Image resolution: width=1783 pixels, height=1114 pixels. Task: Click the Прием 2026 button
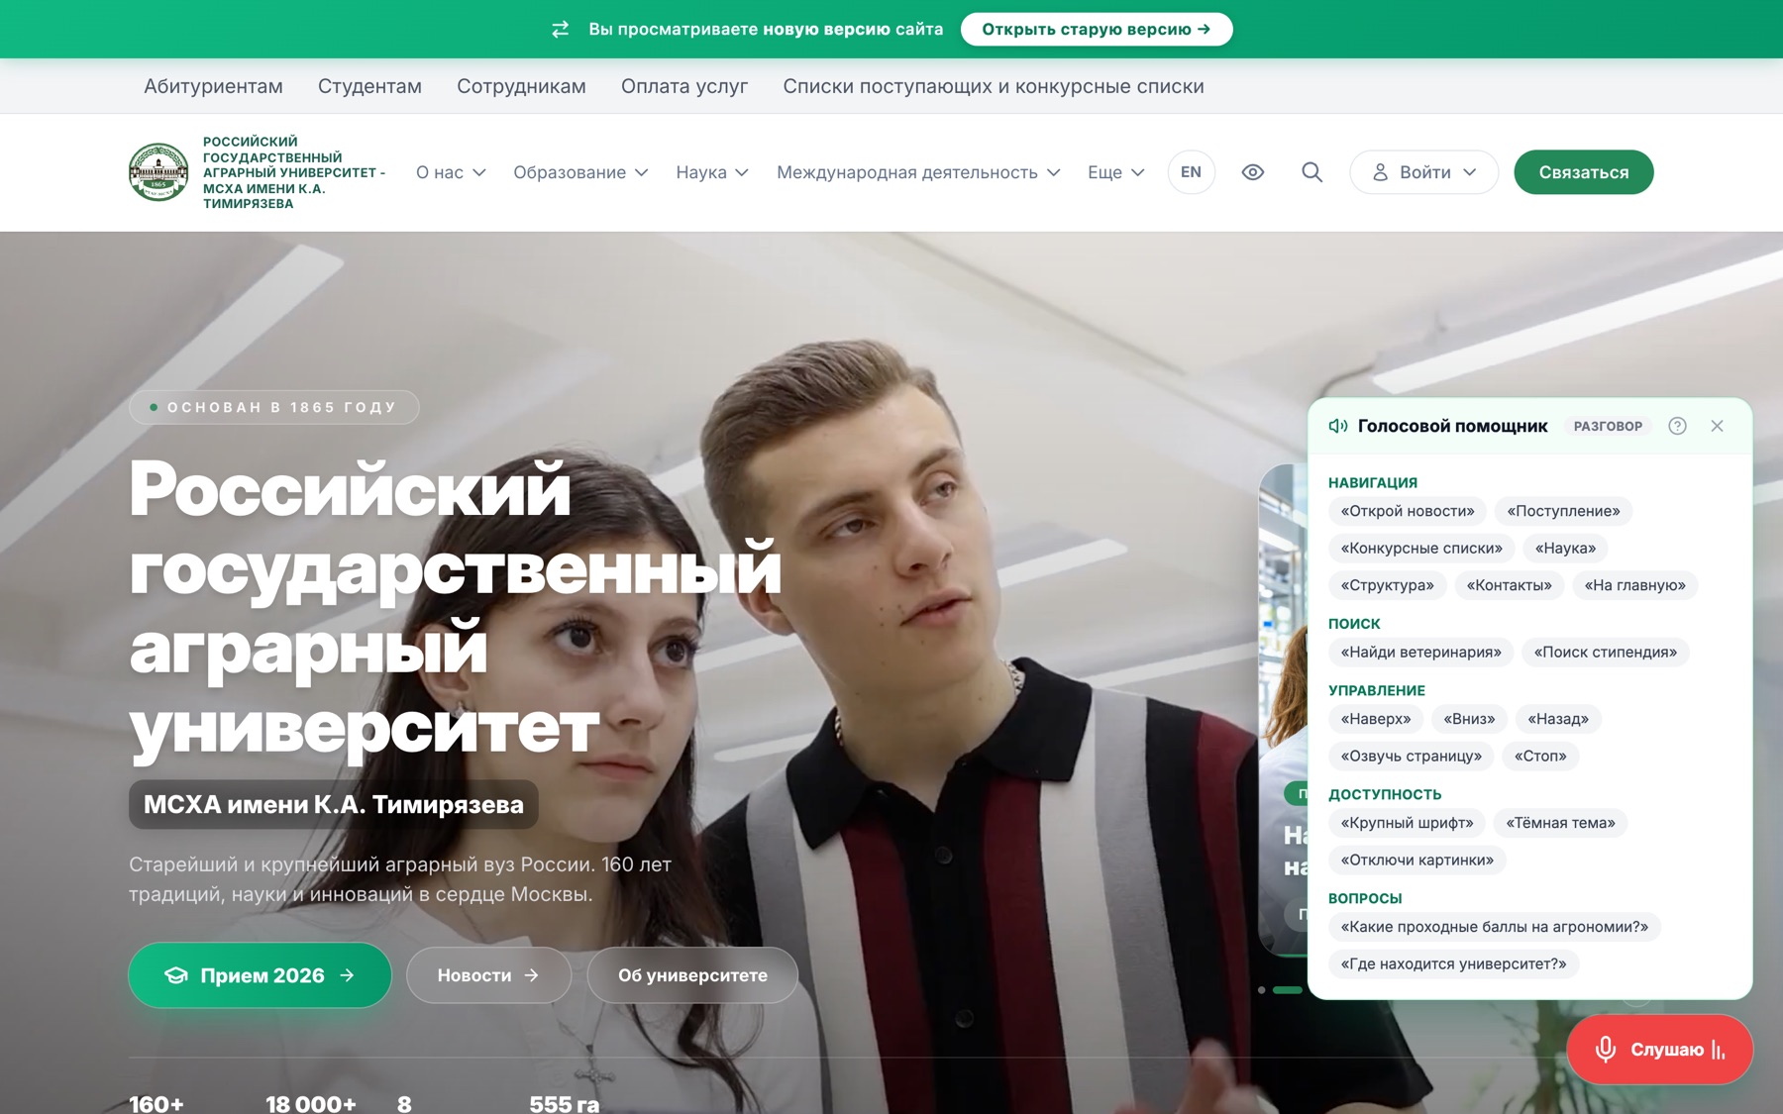[260, 975]
